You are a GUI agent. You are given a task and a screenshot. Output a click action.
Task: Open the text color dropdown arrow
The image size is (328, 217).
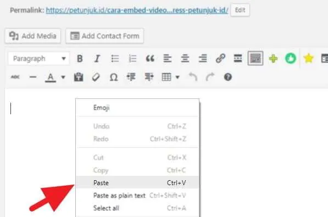click(63, 77)
